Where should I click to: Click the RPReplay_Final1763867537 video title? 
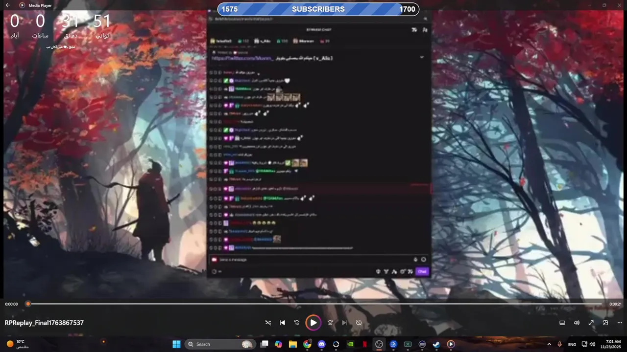44,323
